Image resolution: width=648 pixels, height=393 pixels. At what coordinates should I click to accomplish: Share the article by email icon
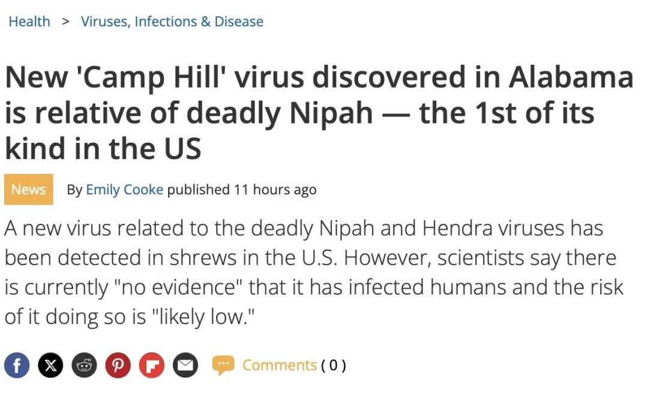tap(185, 365)
